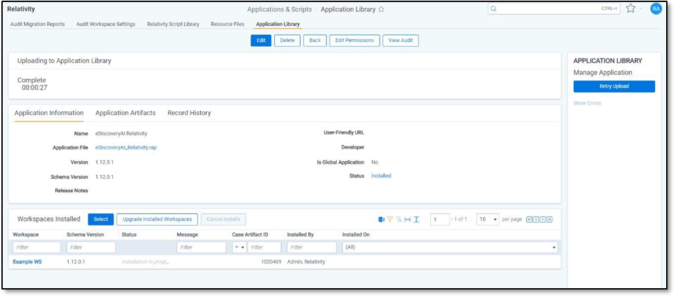
Task: Go to previous page of Workspaces list
Action: click(536, 220)
